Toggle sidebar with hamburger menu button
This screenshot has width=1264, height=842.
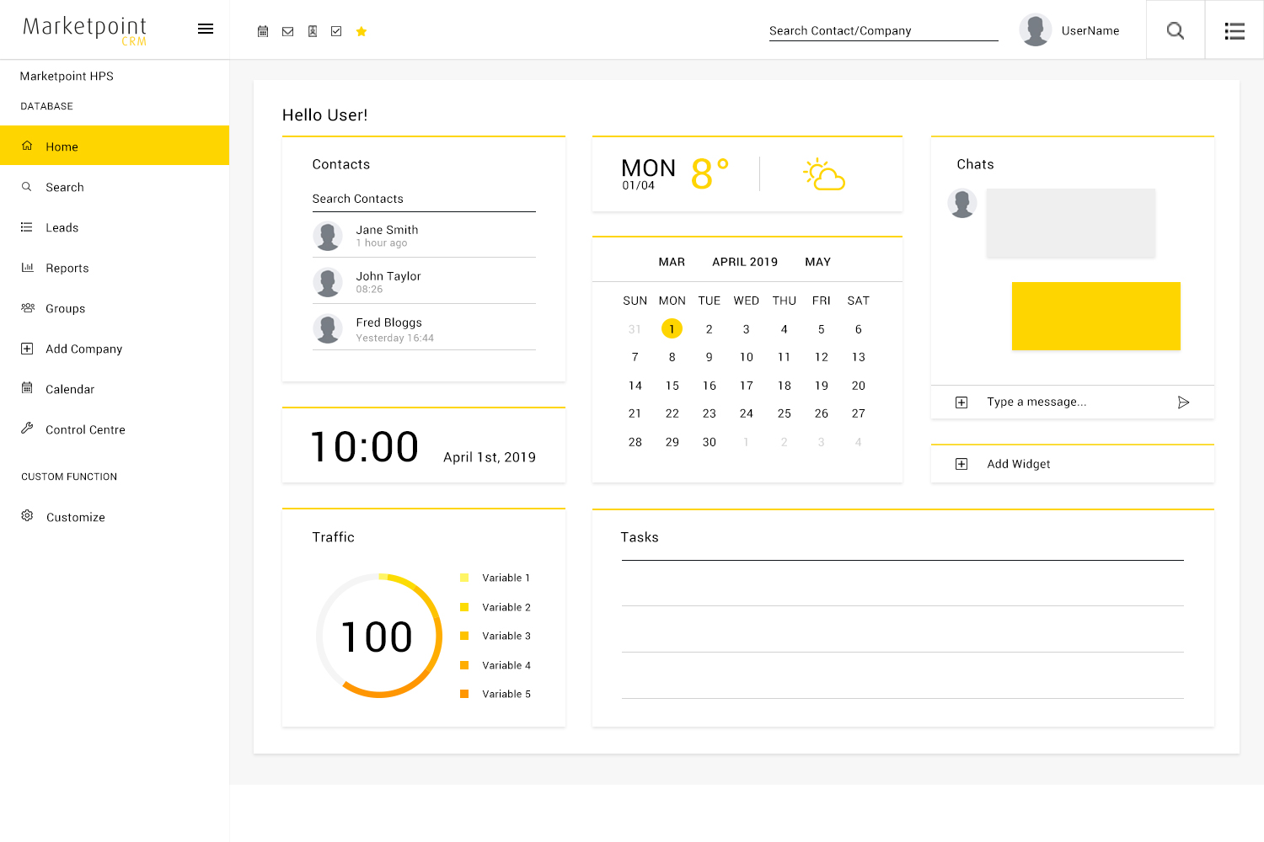(206, 29)
